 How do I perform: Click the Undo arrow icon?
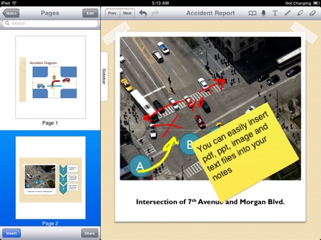point(143,13)
